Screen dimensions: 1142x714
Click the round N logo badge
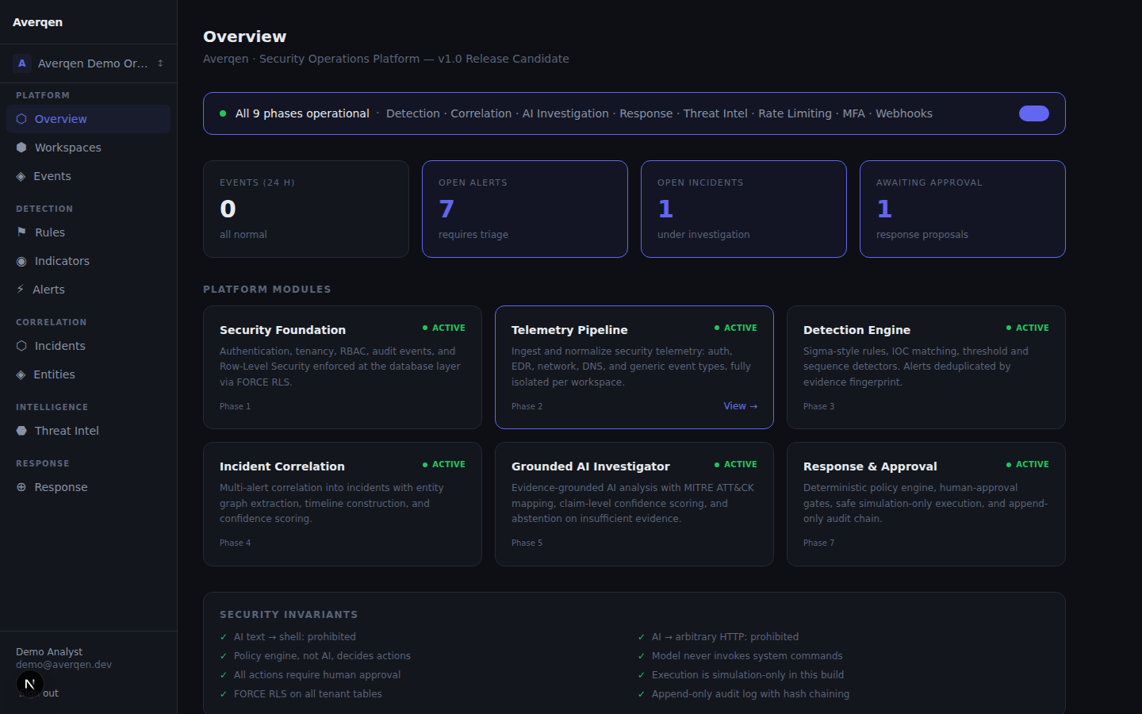point(29,684)
